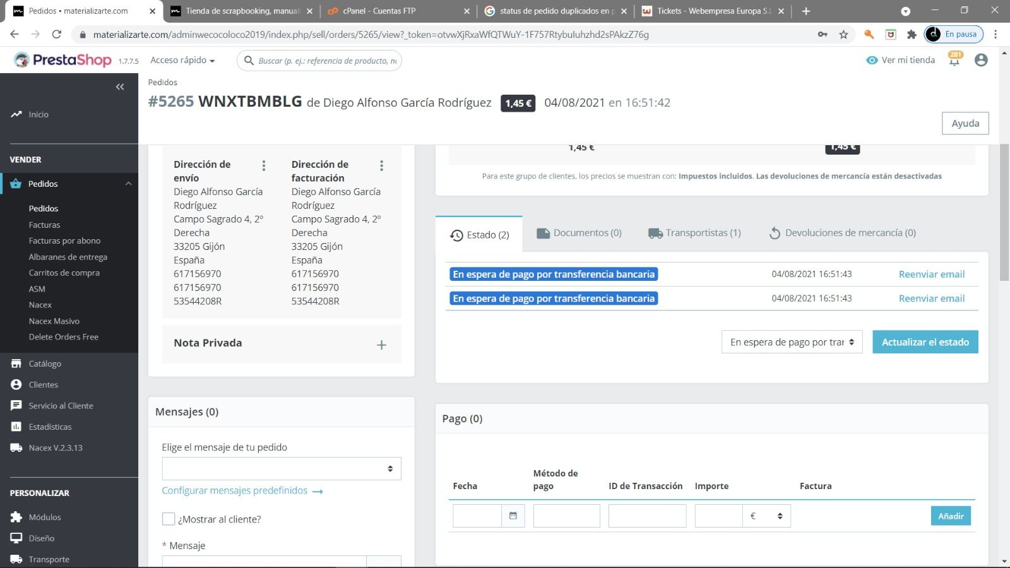Open billing address three-dot menu
Screen dimensions: 1010x568
381,165
